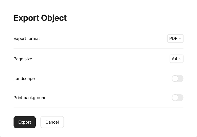The height and width of the screenshot is (137, 197).
Task: Click the white knob of Landscape switch
Action: pyautogui.click(x=175, y=78)
